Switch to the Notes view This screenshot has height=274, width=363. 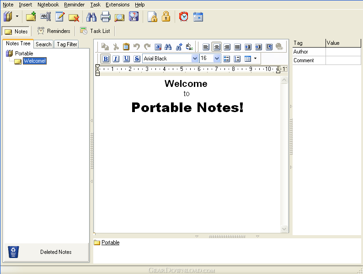(x=16, y=31)
